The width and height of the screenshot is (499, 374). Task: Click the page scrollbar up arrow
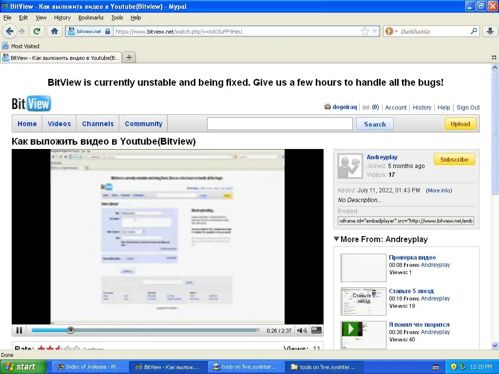[495, 67]
